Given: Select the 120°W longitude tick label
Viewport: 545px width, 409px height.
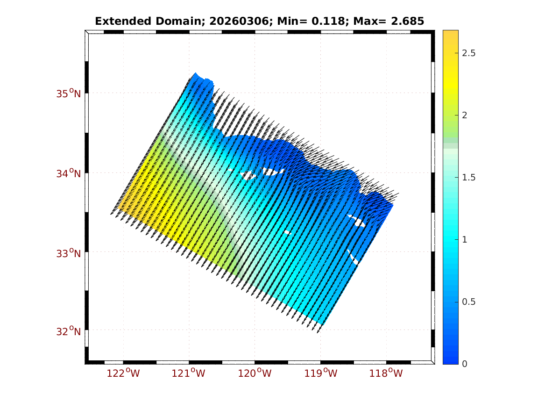Looking at the screenshot, I should (255, 373).
